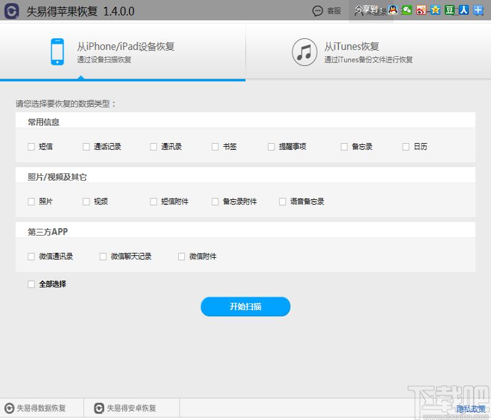The image size is (491, 420).
Task: Check the 备忘录附件 checkbox
Action: 215,202
